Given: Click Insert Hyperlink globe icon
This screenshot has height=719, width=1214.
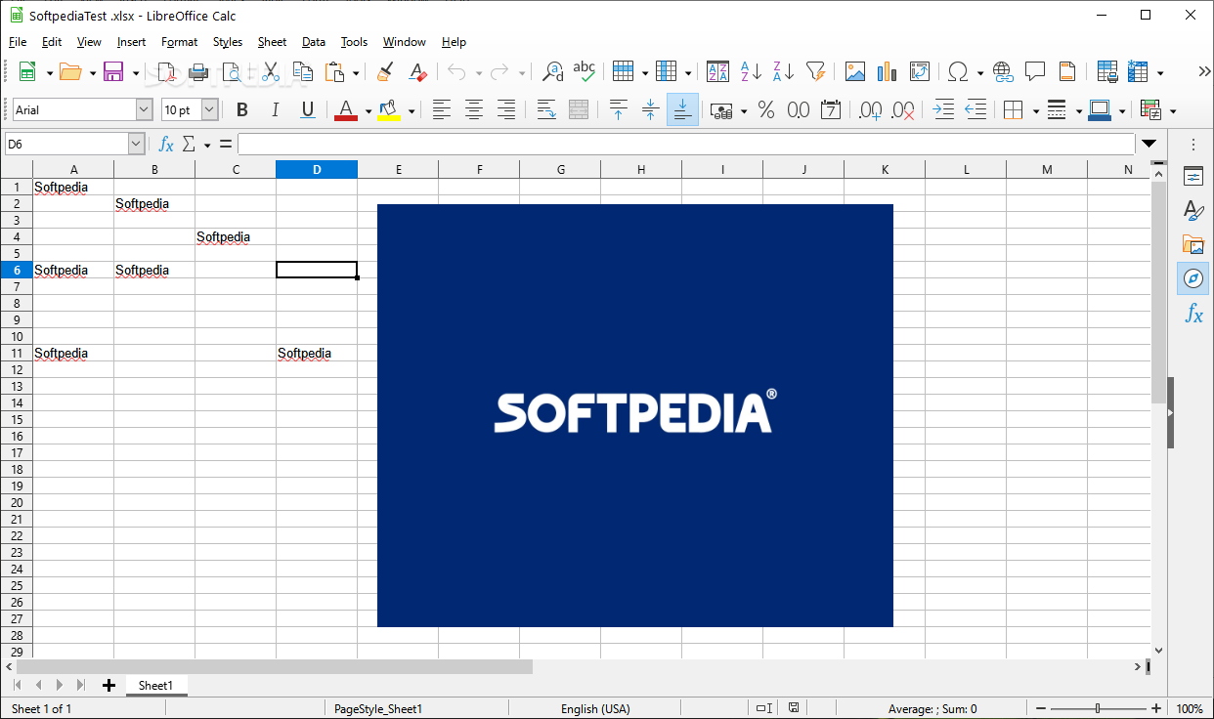Looking at the screenshot, I should tap(1003, 71).
